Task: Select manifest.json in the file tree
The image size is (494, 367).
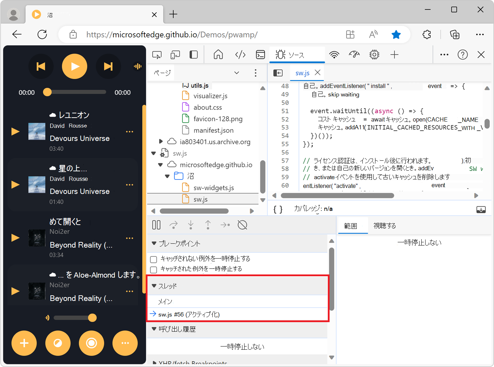Action: (213, 130)
